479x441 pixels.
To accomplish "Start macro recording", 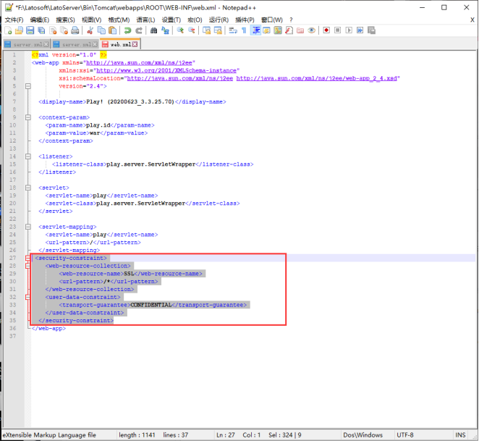I will tap(326, 30).
